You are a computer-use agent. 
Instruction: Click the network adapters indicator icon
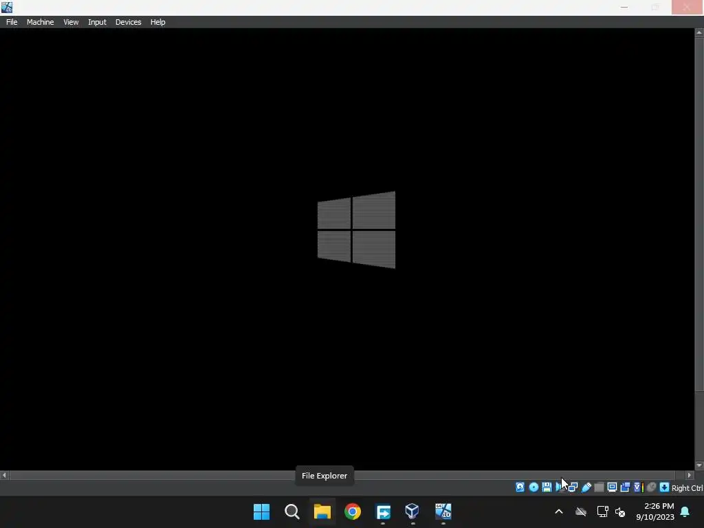pos(573,487)
